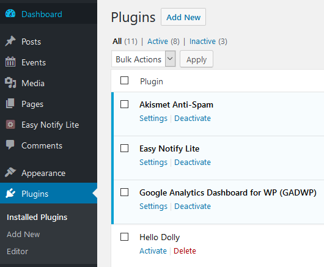Show All plugins filter
This screenshot has width=324, height=267.
coord(117,42)
